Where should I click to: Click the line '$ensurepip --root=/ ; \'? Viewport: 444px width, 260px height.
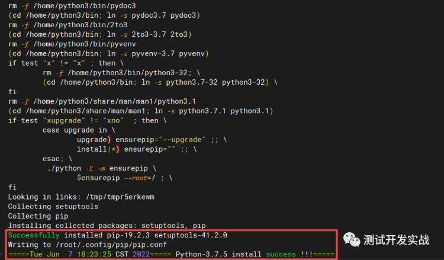[124, 178]
